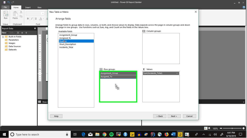Close the Report Data pane

pos(35,29)
